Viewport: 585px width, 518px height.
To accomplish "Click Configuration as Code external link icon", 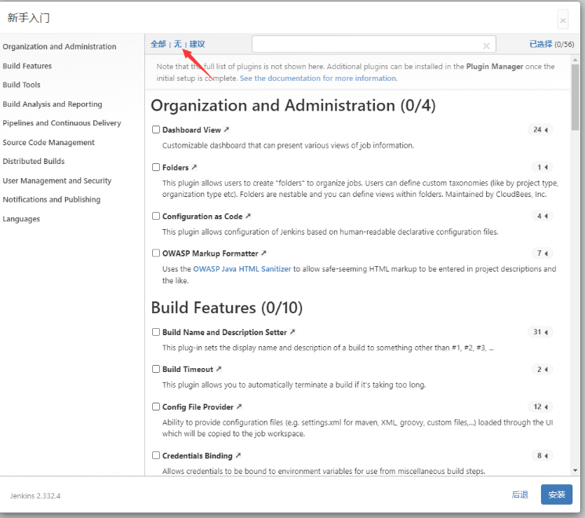I will pos(248,216).
